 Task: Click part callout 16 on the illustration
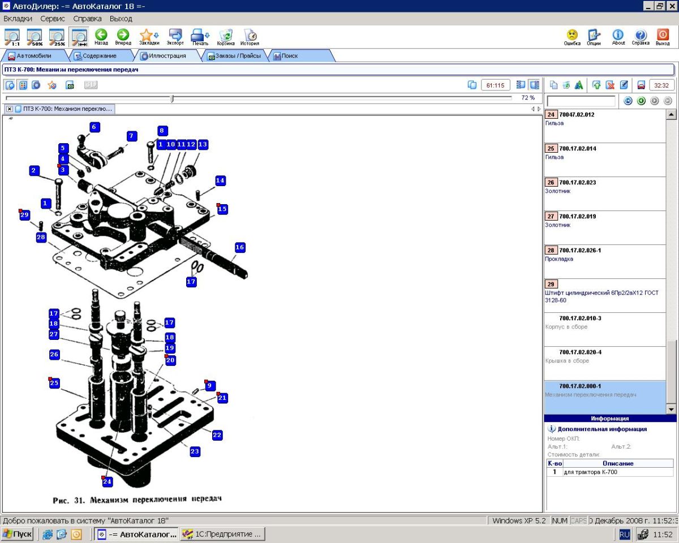point(240,247)
